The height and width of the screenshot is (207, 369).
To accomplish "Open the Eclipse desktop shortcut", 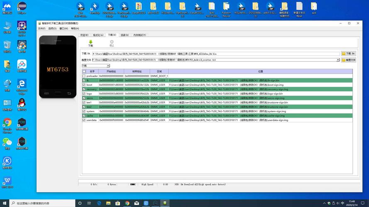I will 22,7.
